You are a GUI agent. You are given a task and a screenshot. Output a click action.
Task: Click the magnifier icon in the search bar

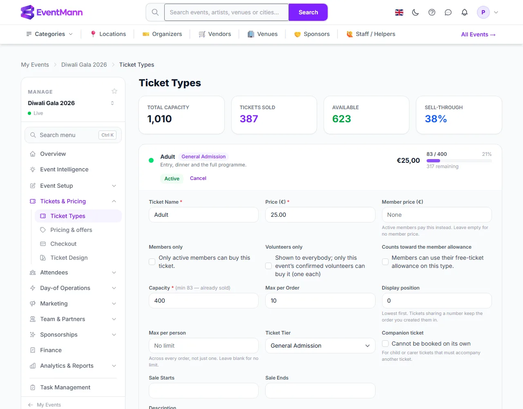[155, 12]
